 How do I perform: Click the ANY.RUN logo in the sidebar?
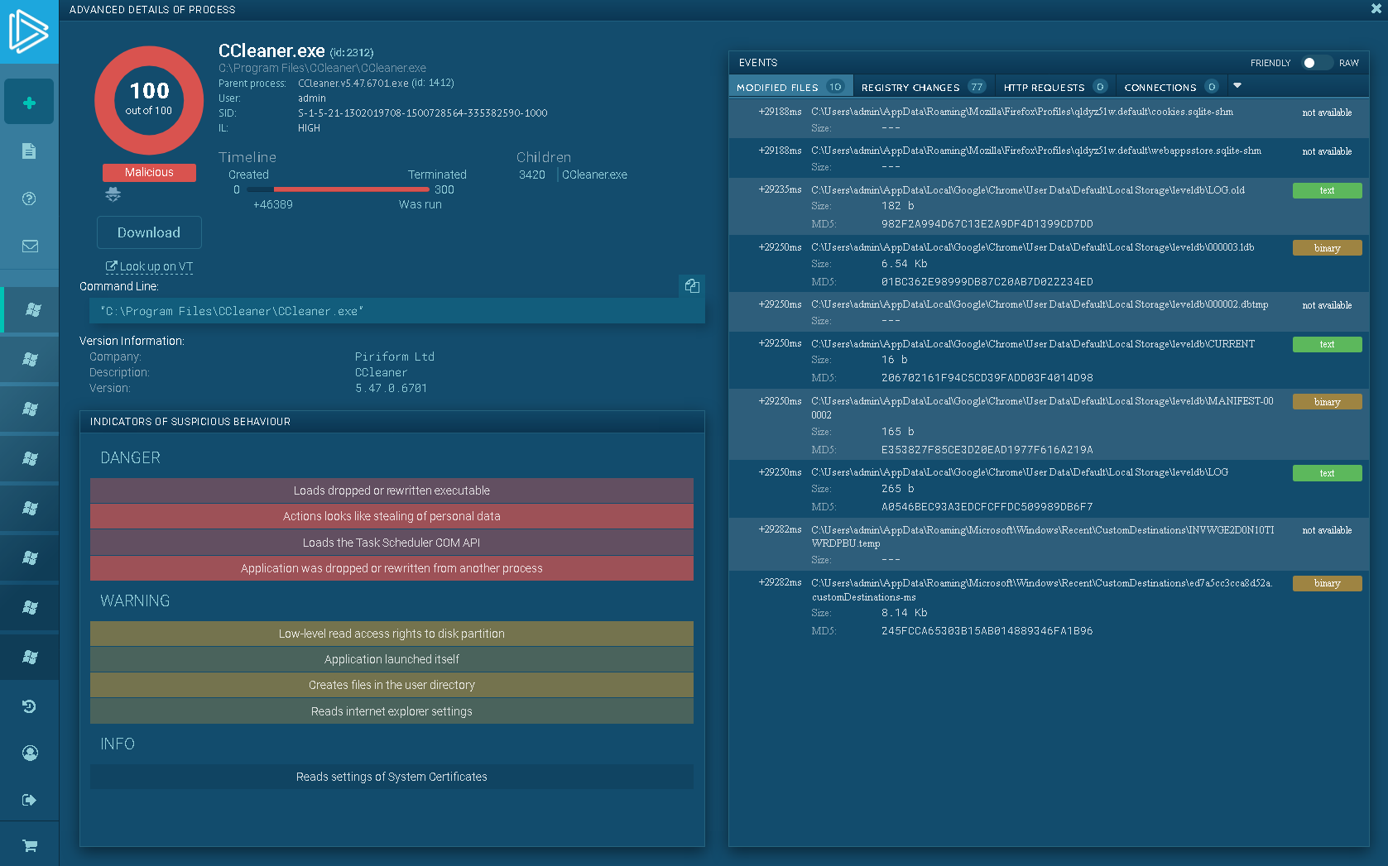click(29, 31)
